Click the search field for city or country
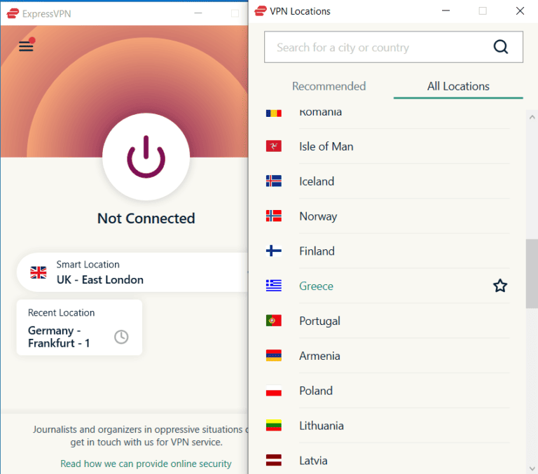This screenshot has height=474, width=538. tap(394, 47)
